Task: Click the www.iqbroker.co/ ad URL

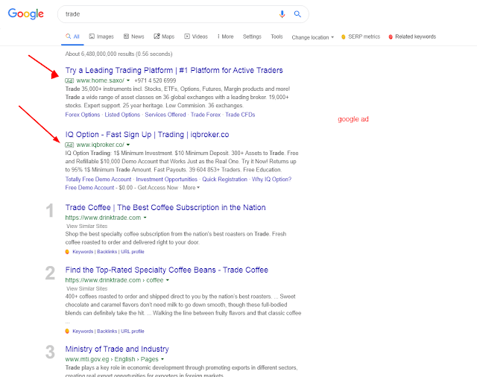Action: click(101, 145)
